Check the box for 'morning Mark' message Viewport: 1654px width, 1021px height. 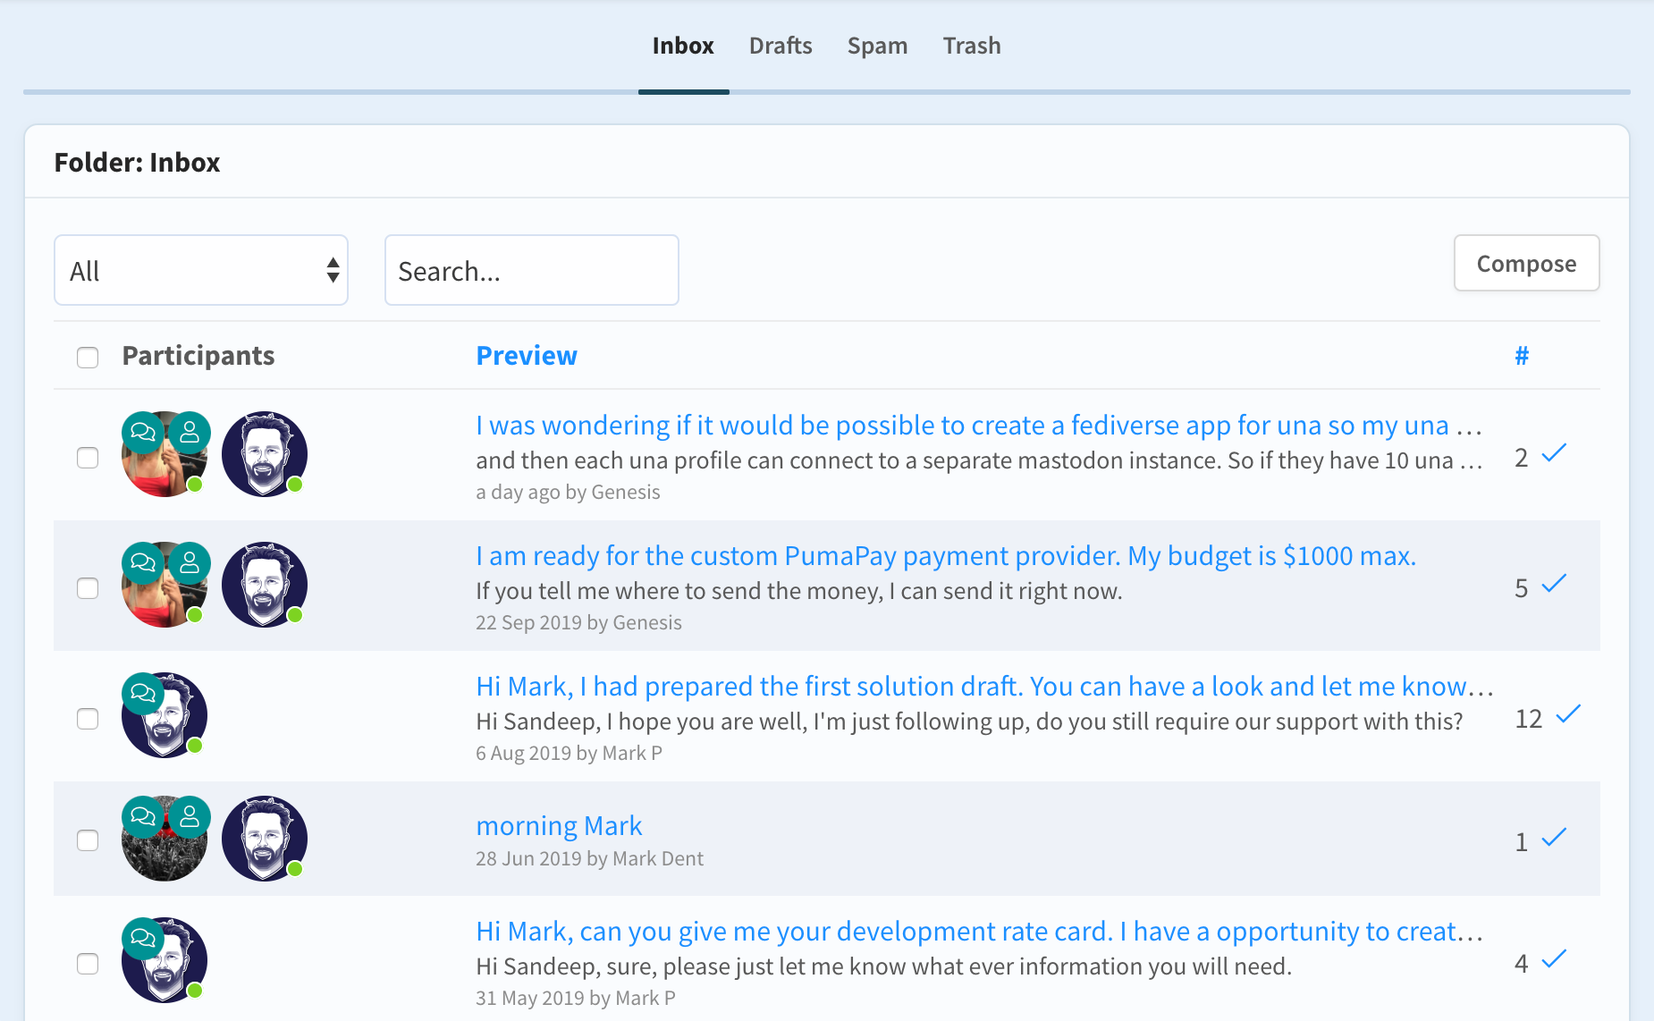tap(88, 840)
